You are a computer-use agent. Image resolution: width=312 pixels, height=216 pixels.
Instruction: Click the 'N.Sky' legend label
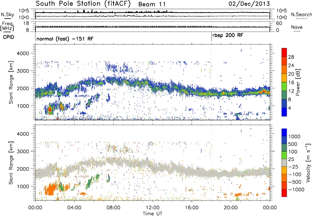(7, 14)
